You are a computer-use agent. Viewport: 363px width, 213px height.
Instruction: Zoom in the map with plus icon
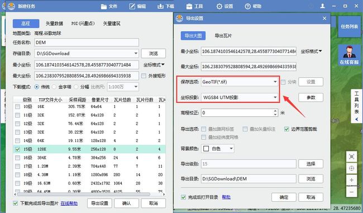pos(351,180)
